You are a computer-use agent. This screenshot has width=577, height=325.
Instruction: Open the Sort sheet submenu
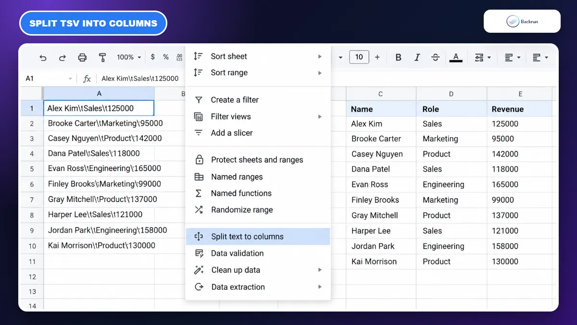(x=258, y=56)
